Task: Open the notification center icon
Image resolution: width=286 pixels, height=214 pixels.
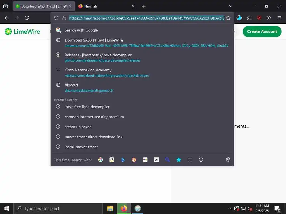Action: [277, 209]
